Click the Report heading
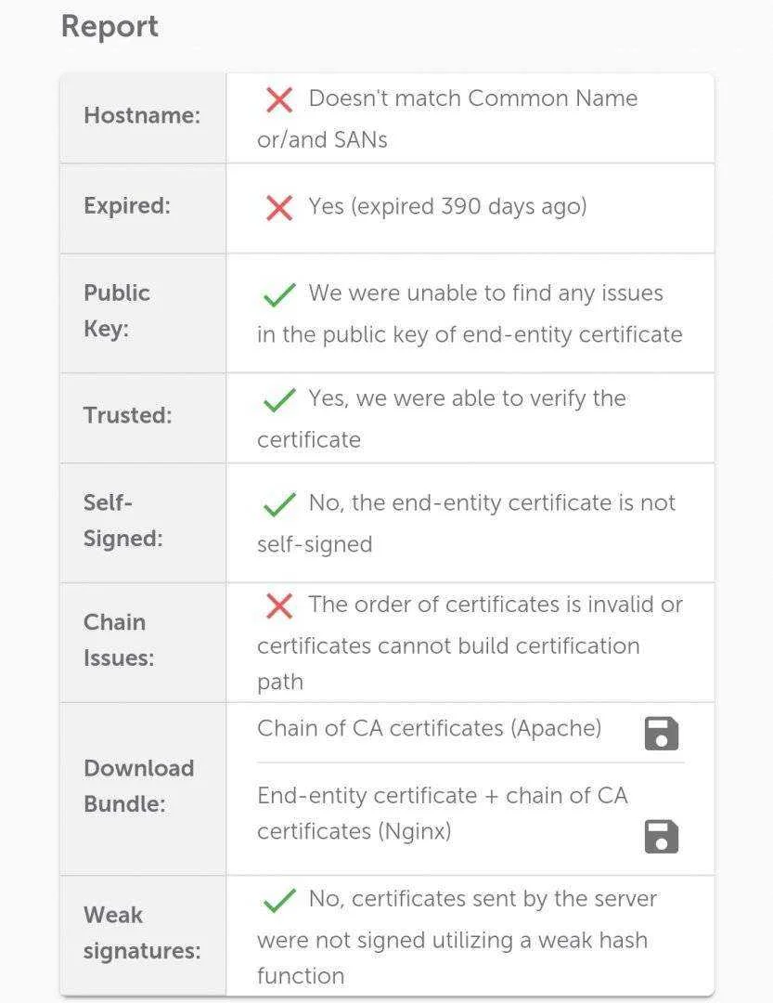773x1003 pixels. click(110, 27)
